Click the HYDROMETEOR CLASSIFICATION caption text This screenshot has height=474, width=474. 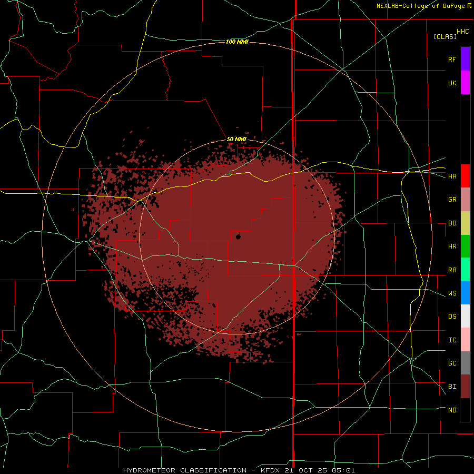click(185, 470)
